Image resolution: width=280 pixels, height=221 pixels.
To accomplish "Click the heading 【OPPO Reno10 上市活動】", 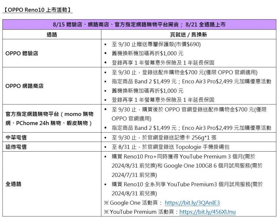I will (x=38, y=9).
